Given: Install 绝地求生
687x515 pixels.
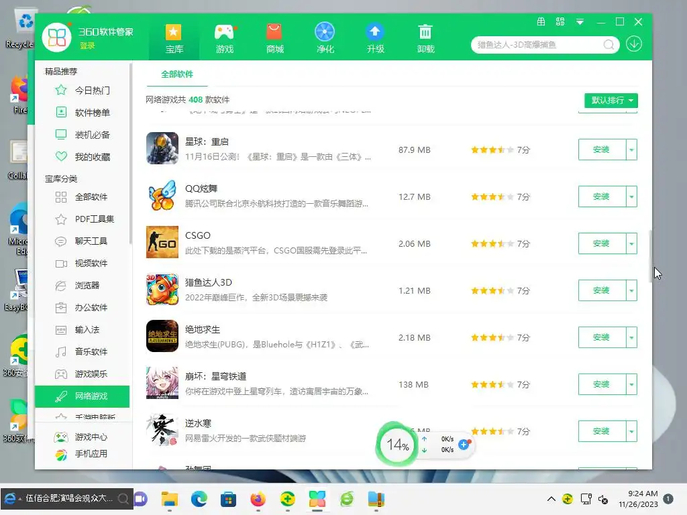Looking at the screenshot, I should pos(602,337).
